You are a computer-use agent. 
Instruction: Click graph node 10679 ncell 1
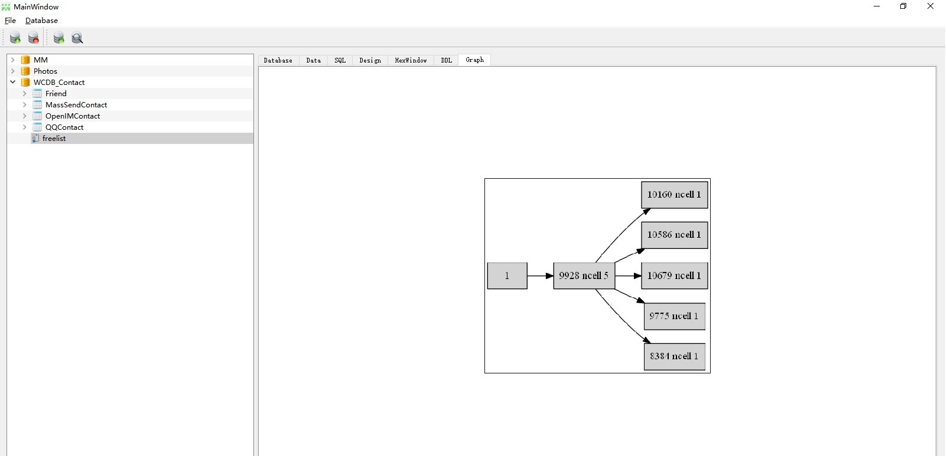pos(674,275)
